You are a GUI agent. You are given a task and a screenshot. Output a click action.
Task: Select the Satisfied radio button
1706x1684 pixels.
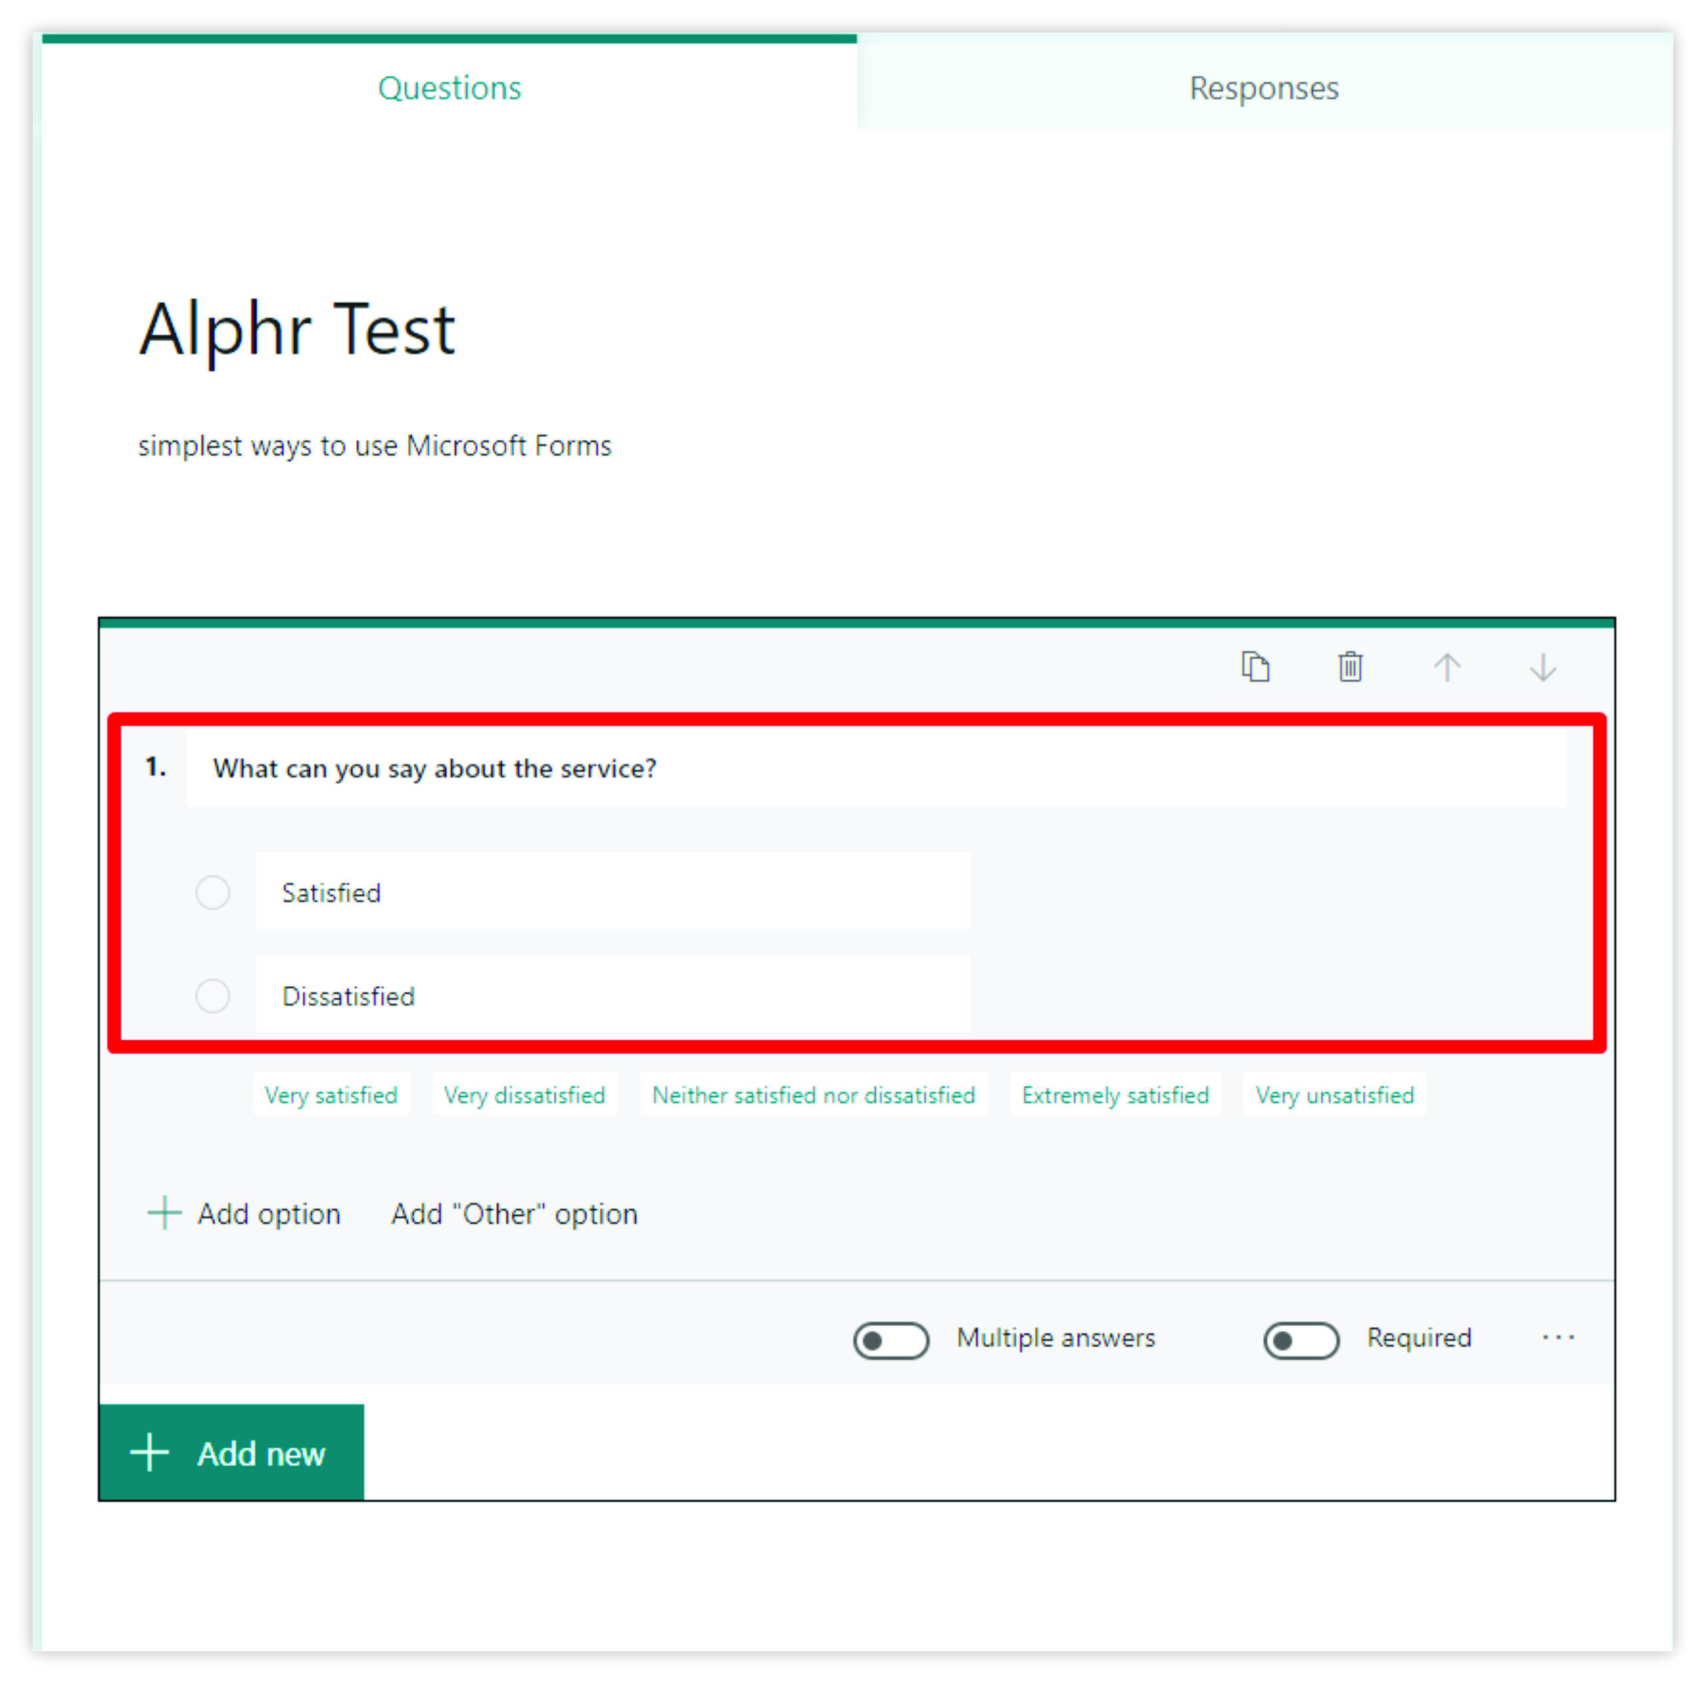[213, 893]
